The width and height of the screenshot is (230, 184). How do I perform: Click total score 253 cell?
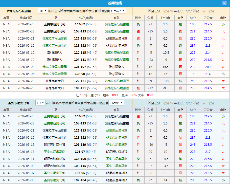193,81
